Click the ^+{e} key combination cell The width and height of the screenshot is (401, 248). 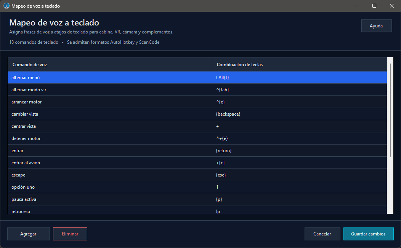click(x=300, y=138)
